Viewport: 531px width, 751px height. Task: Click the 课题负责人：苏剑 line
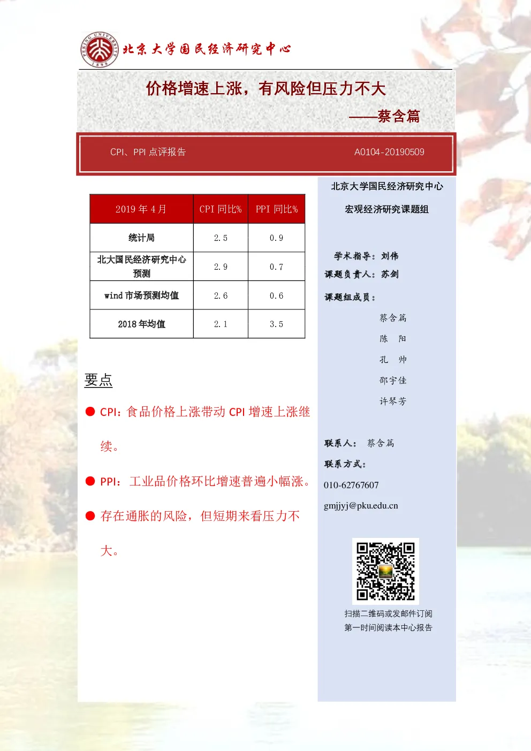362,274
